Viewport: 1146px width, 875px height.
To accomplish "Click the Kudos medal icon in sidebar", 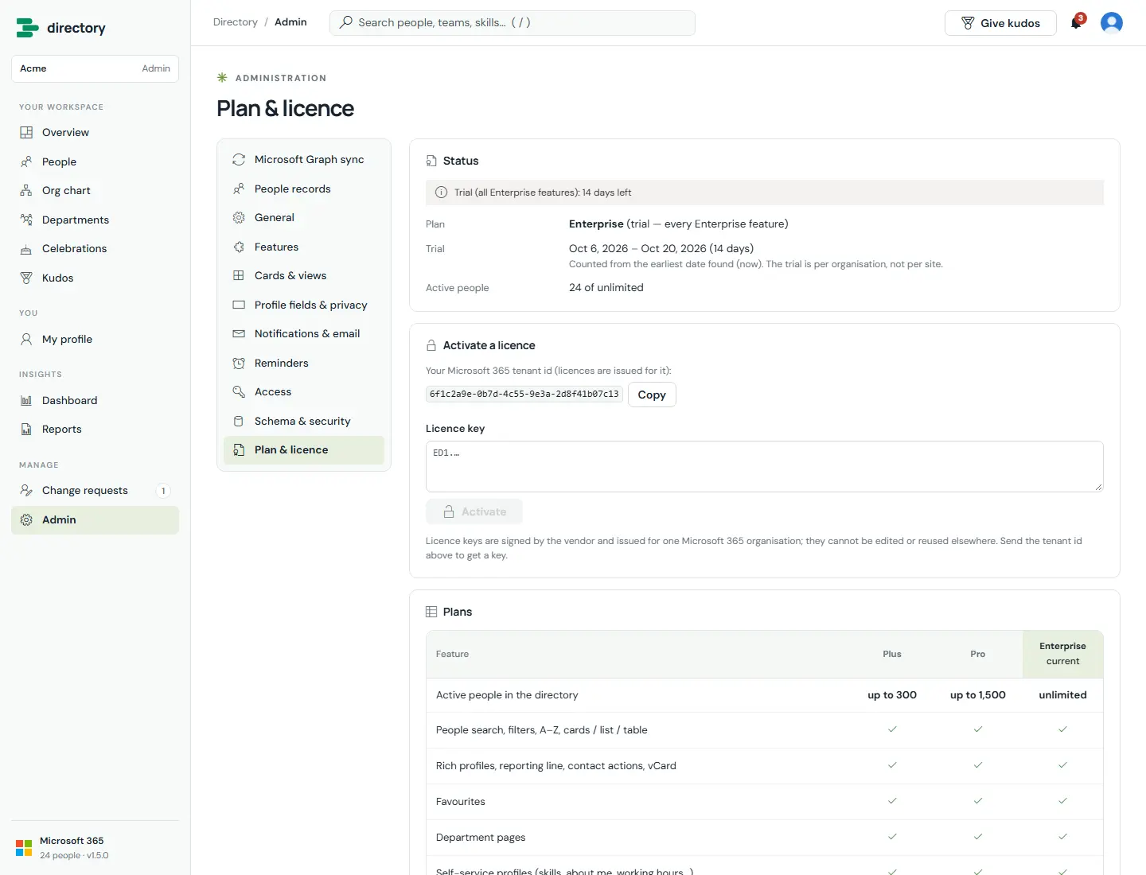I will click(x=26, y=278).
